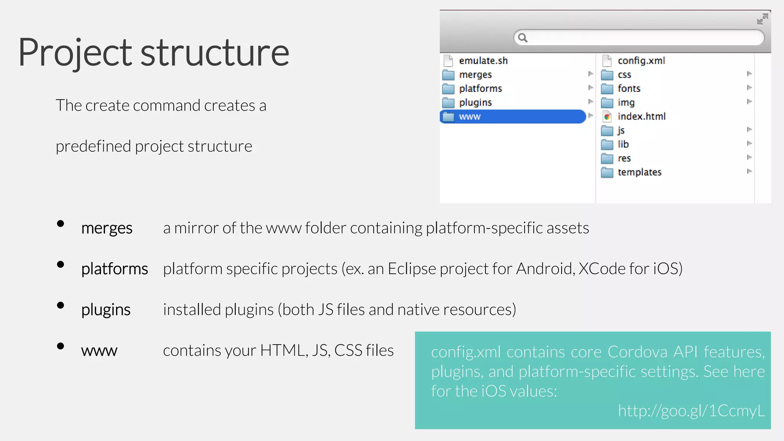This screenshot has width=784, height=441.
Task: Expand the img folder arrow
Action: click(750, 101)
